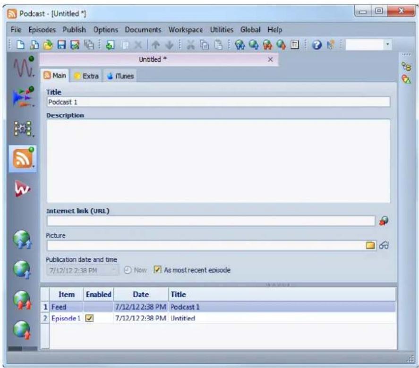Open Help via the blue question mark icon
This screenshot has width=419, height=368.
tap(316, 44)
